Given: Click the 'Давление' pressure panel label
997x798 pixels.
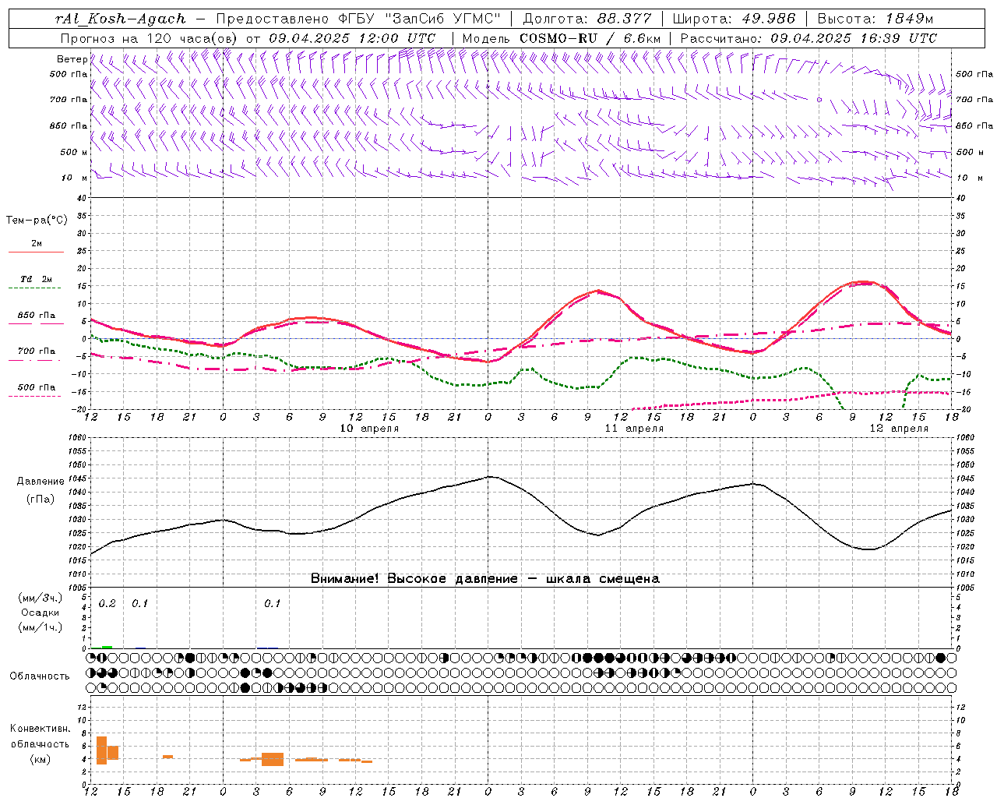Looking at the screenshot, I should point(41,482).
